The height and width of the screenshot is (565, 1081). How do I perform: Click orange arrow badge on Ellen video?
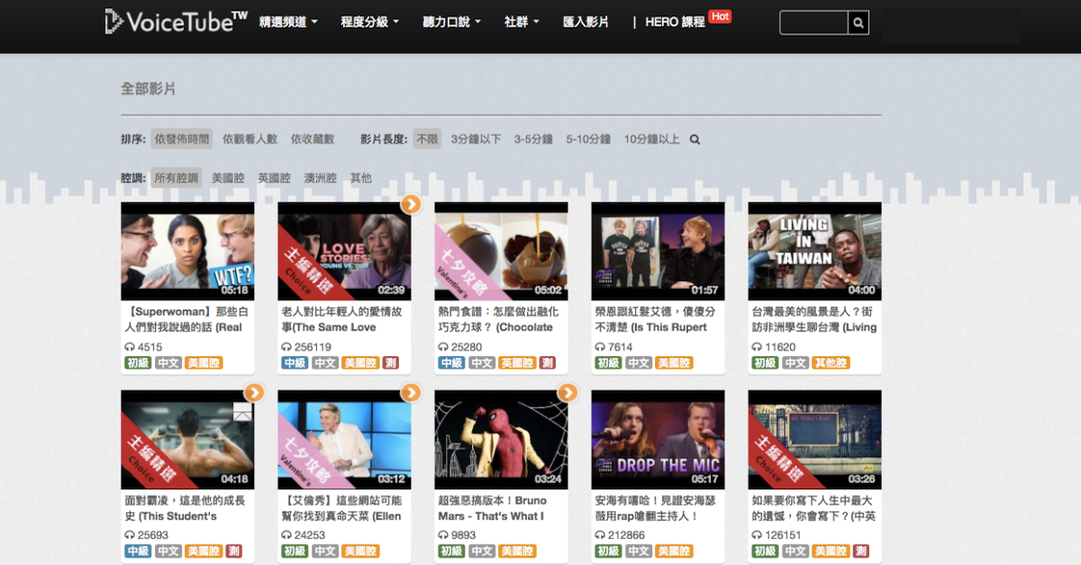pyautogui.click(x=411, y=392)
